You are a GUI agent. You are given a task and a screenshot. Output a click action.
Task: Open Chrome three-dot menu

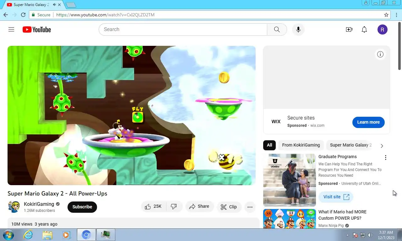coord(396,15)
